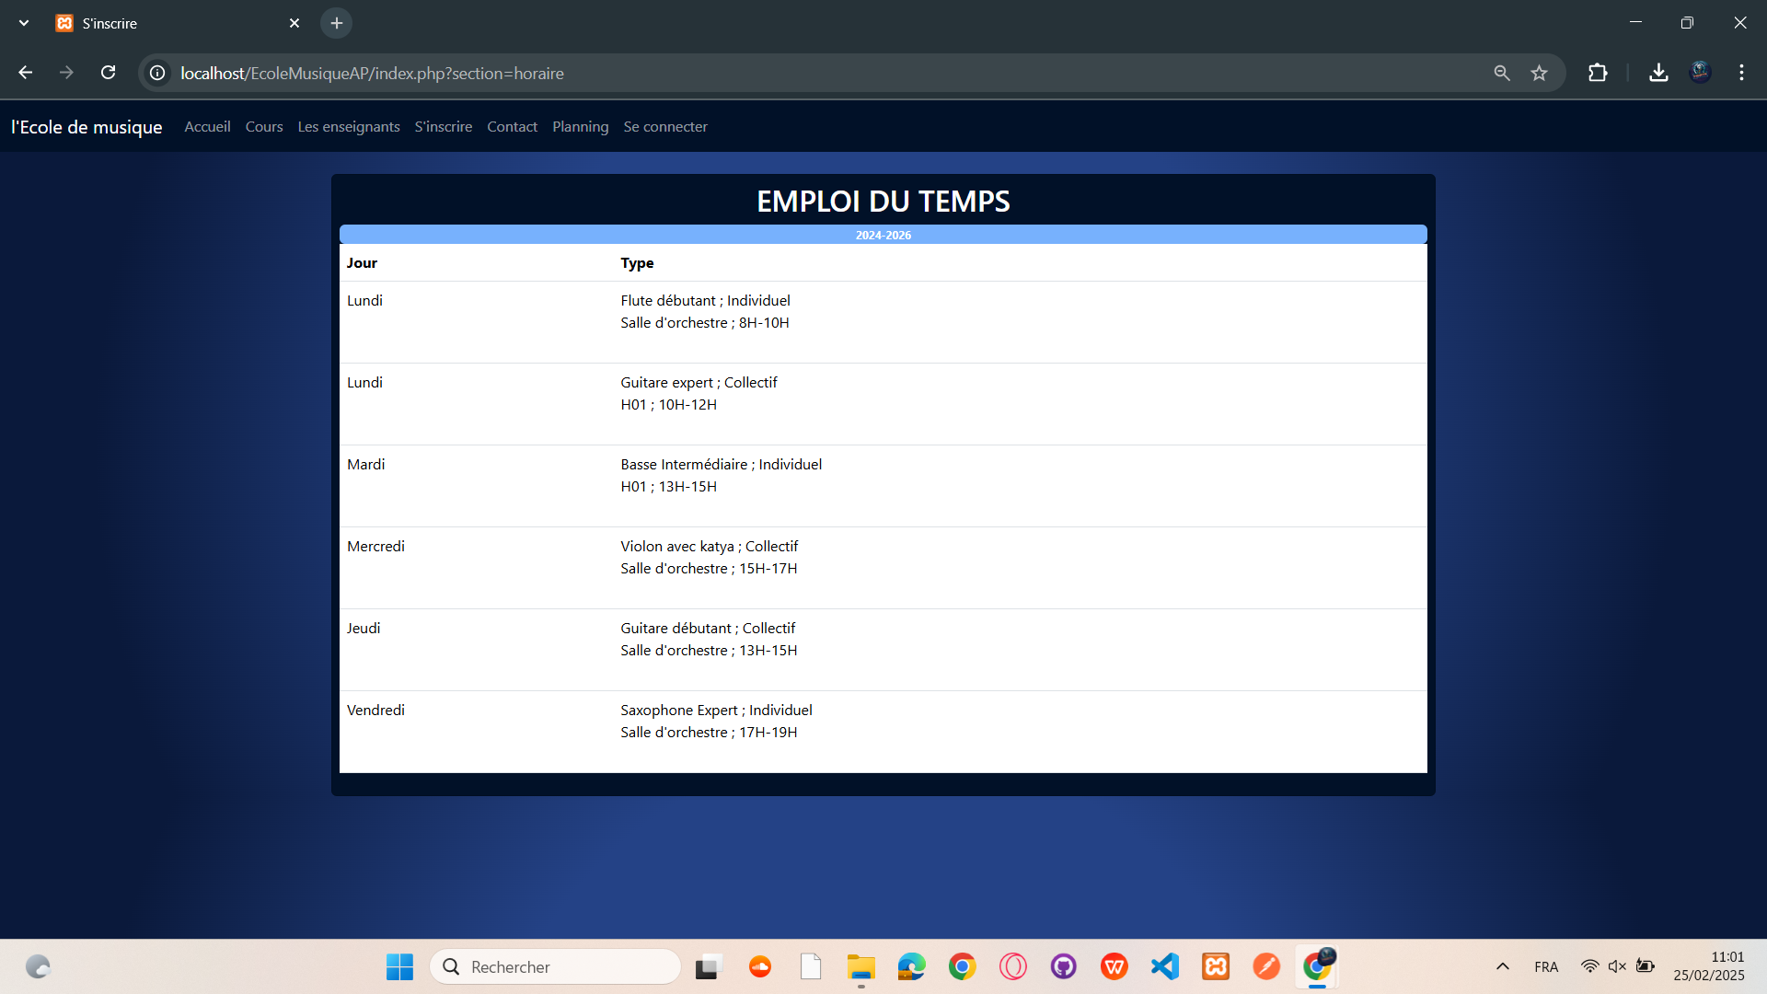Go back to previous page
Viewport: 1767px width, 994px height.
click(x=25, y=73)
